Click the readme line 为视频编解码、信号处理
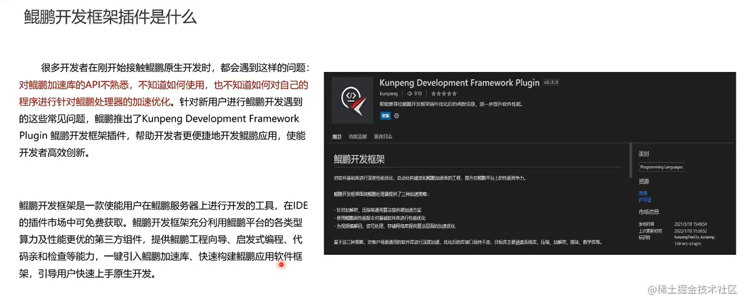The image size is (747, 305). click(x=394, y=226)
